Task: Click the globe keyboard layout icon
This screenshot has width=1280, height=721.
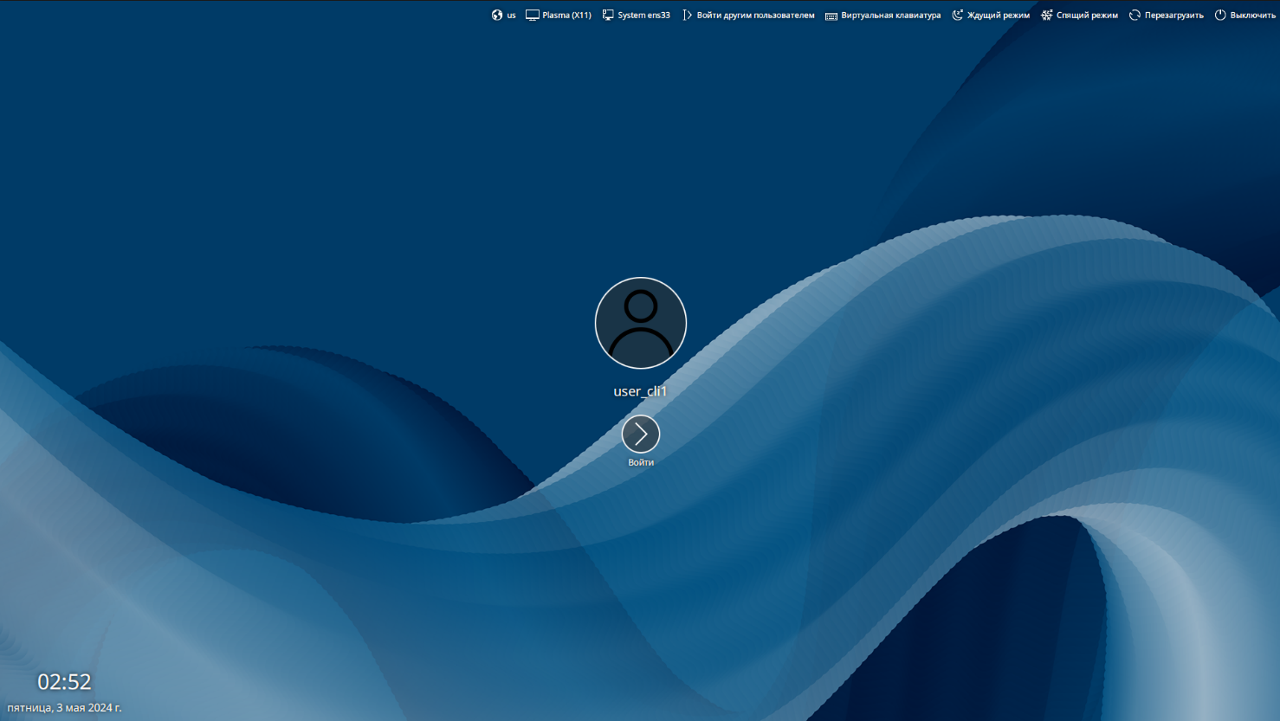Action: click(497, 15)
